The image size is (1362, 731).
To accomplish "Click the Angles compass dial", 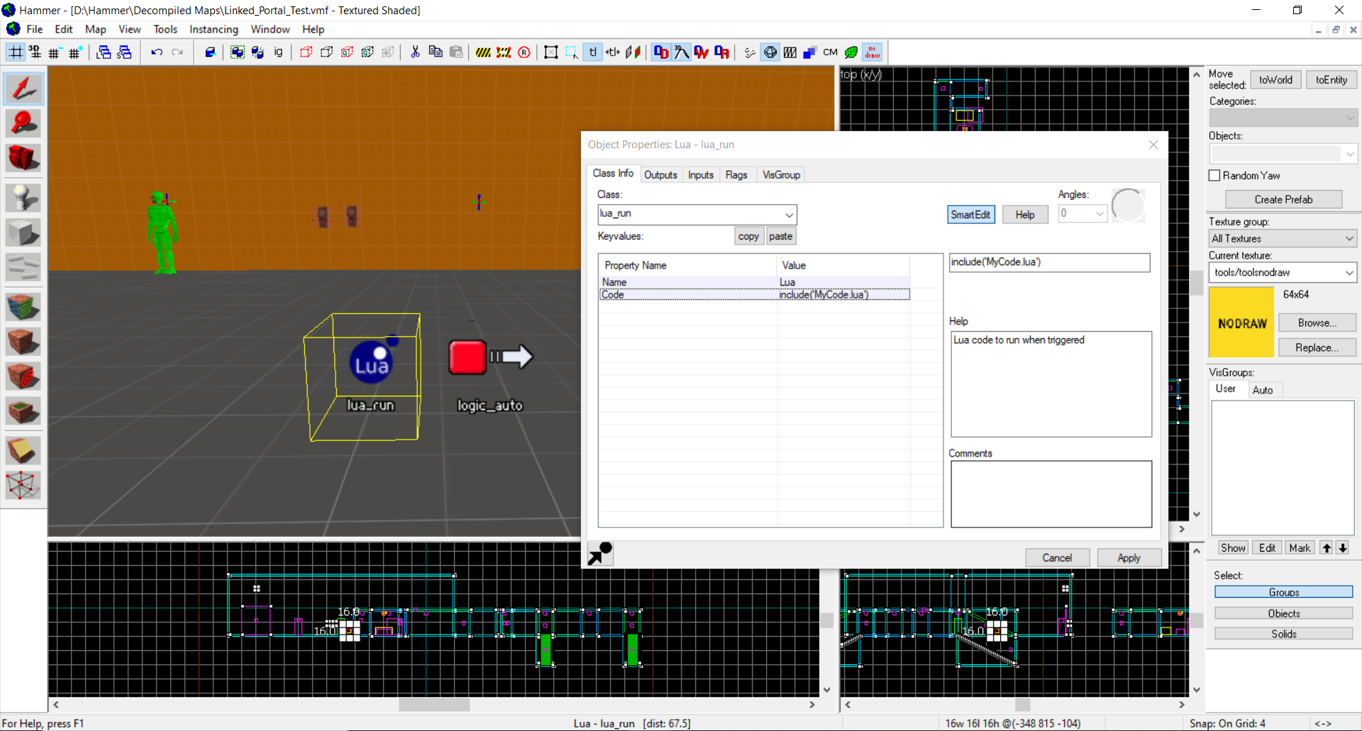I will (1128, 206).
